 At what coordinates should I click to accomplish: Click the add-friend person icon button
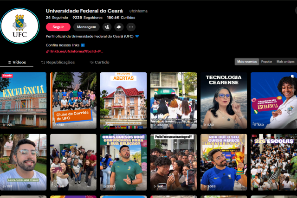coord(107,27)
